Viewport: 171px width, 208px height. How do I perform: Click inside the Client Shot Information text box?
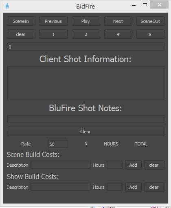coord(85,83)
